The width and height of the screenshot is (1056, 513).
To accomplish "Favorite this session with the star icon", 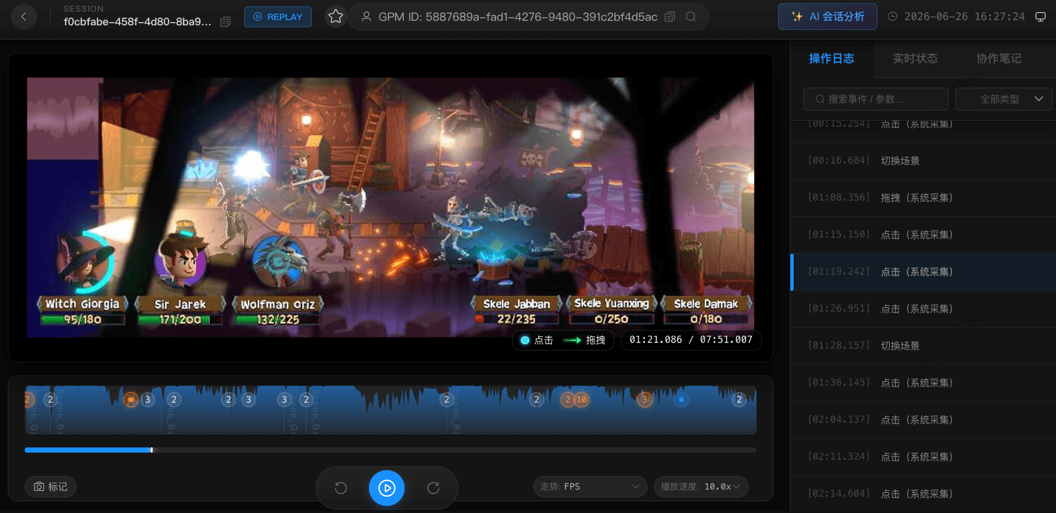I will 336,16.
